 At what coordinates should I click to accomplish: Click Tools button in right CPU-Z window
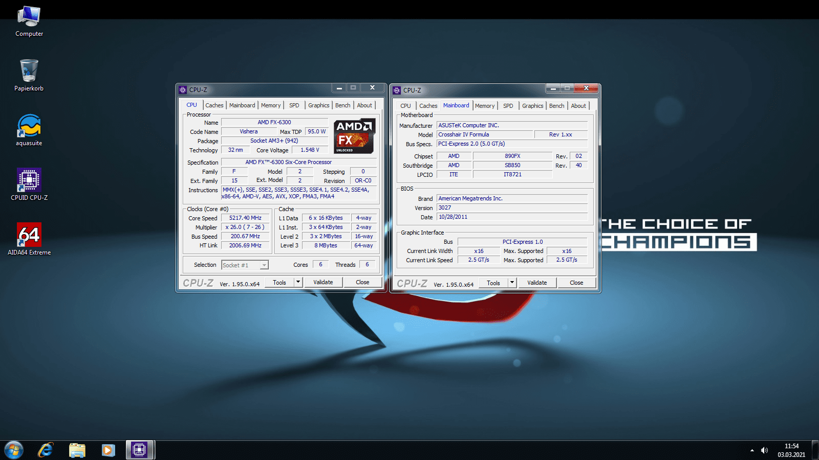pyautogui.click(x=493, y=283)
